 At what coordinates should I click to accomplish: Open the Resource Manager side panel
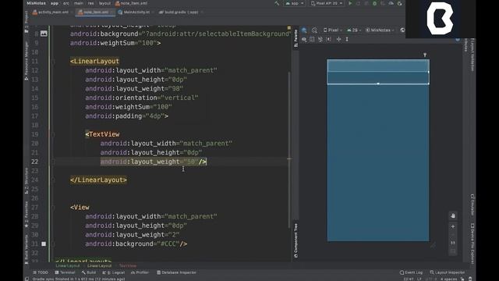(x=26, y=61)
